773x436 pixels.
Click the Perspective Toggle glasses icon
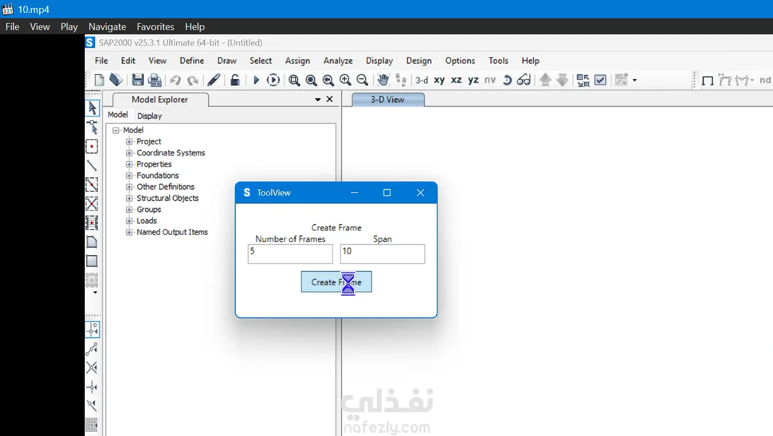(524, 80)
